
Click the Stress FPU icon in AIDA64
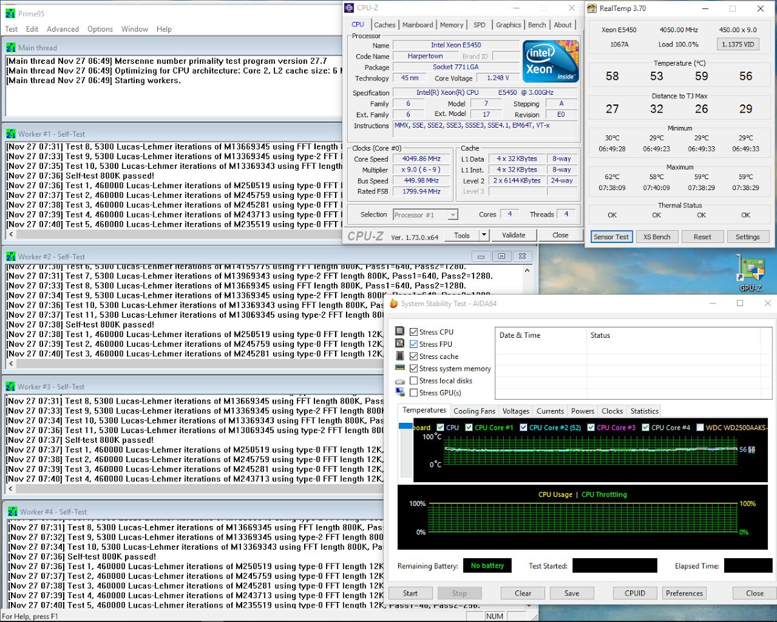tap(400, 344)
